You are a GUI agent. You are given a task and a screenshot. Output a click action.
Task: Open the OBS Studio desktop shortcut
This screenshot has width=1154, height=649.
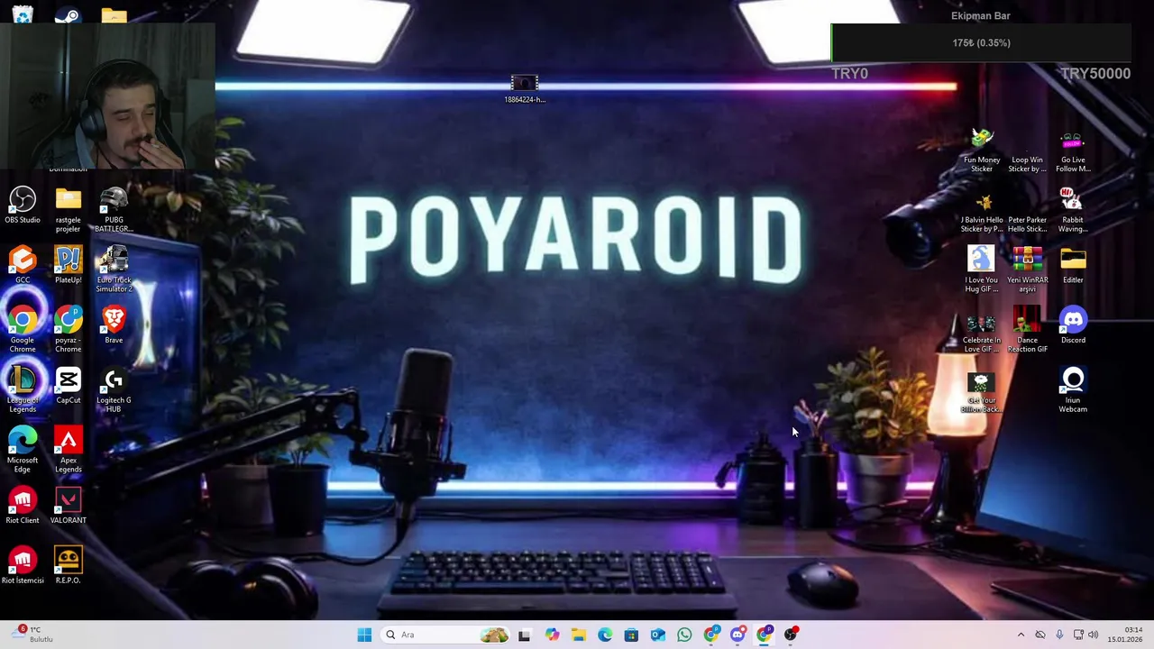coord(23,206)
